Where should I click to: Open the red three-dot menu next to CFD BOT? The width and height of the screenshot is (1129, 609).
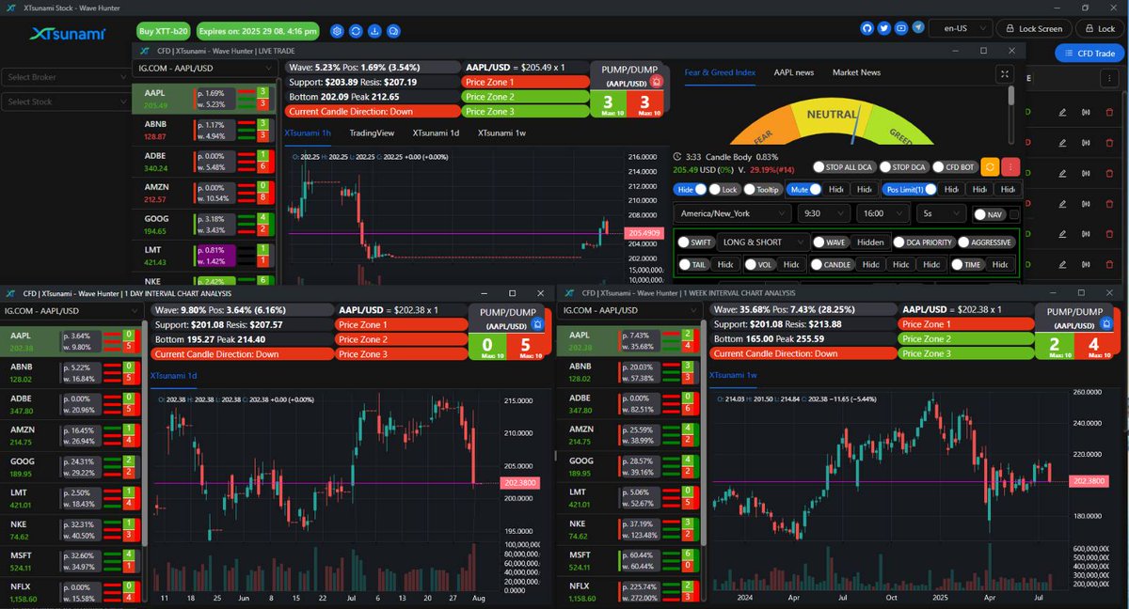(1011, 167)
